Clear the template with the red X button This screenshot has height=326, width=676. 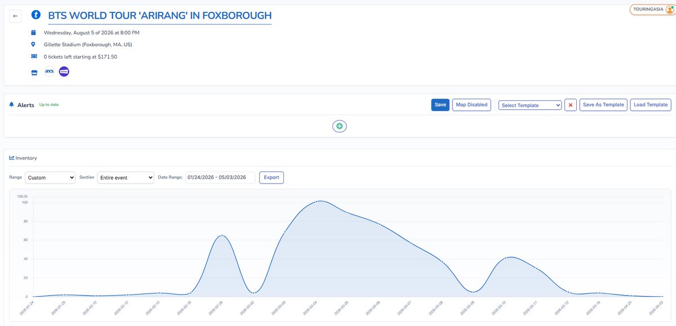coord(571,105)
